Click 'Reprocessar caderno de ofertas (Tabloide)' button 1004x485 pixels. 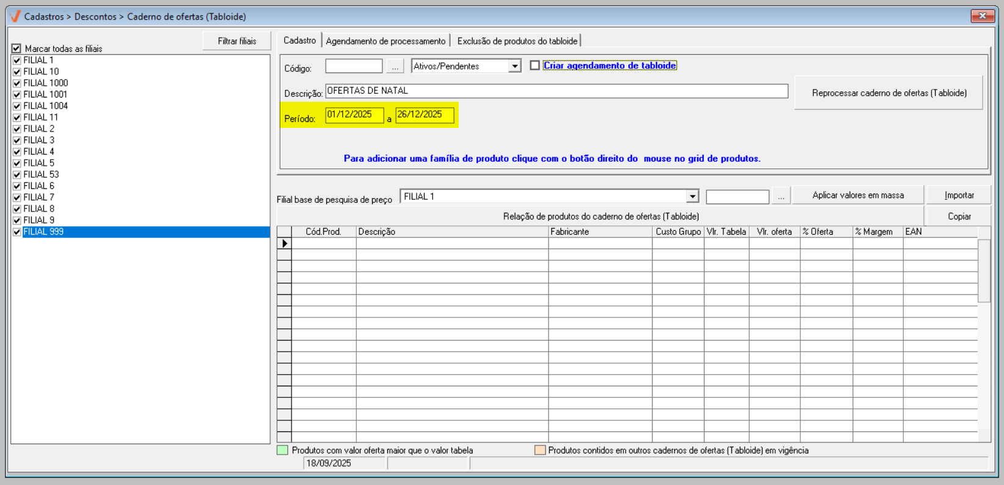[x=889, y=93]
